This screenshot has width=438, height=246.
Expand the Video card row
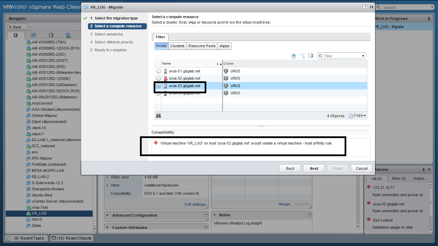[x=107, y=177]
